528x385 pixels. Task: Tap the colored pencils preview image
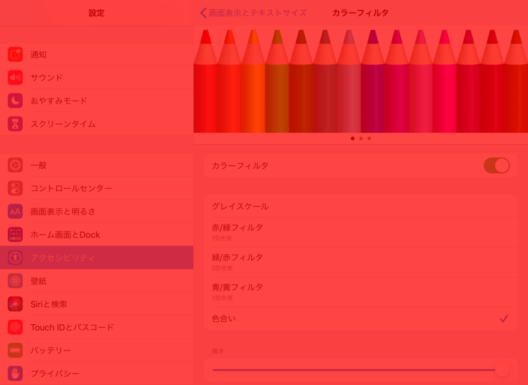(360, 80)
